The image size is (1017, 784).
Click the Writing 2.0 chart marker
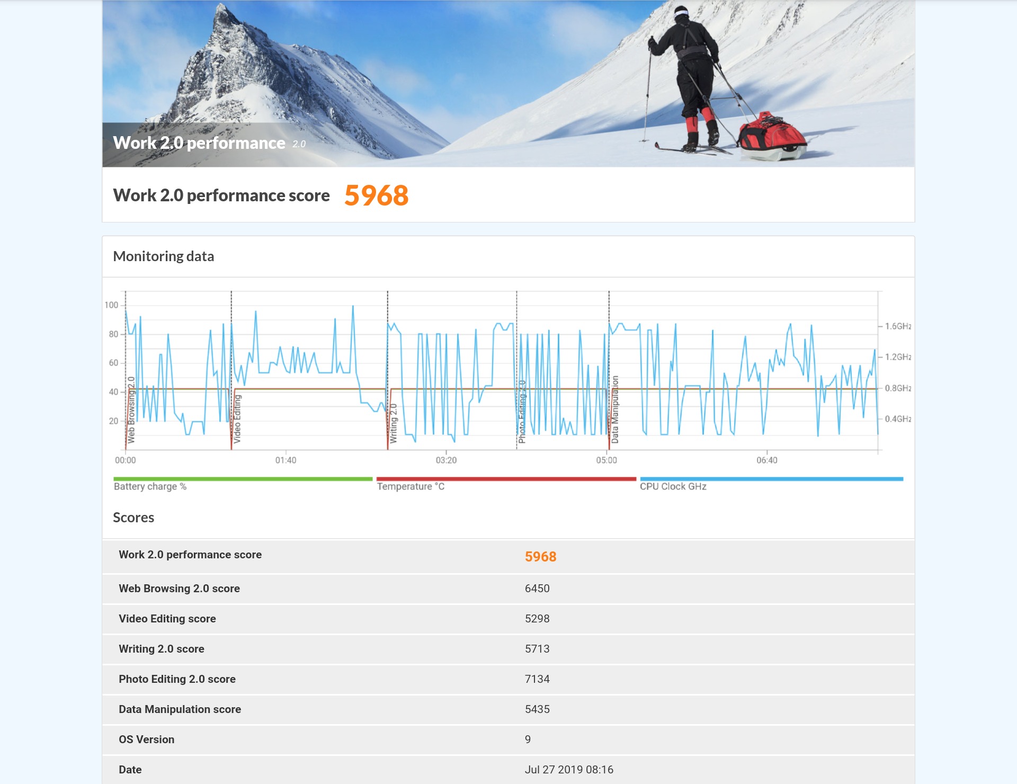tap(393, 423)
